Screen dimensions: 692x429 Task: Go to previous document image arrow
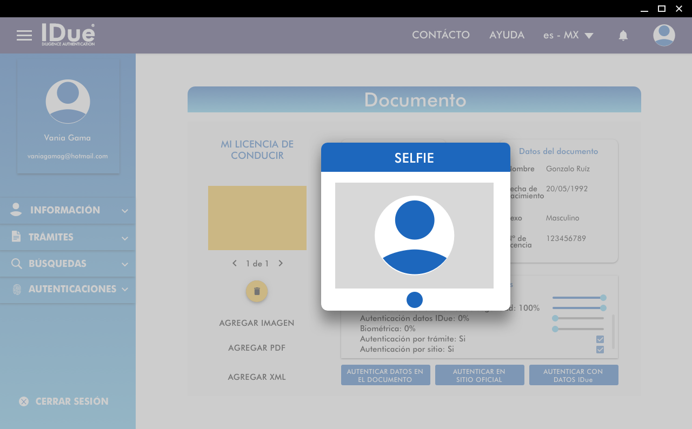pos(235,264)
